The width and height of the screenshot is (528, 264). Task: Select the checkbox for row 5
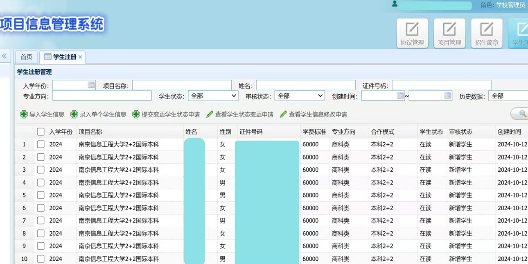[x=41, y=195]
